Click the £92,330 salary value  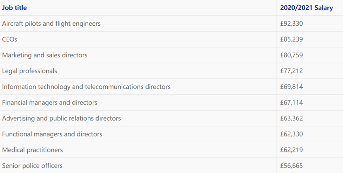292,23
